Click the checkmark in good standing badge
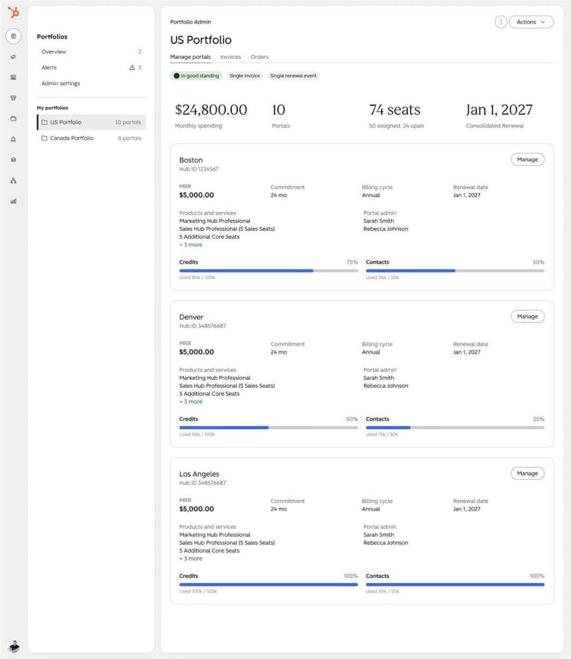Viewport: 571px width, 659px height. (177, 76)
